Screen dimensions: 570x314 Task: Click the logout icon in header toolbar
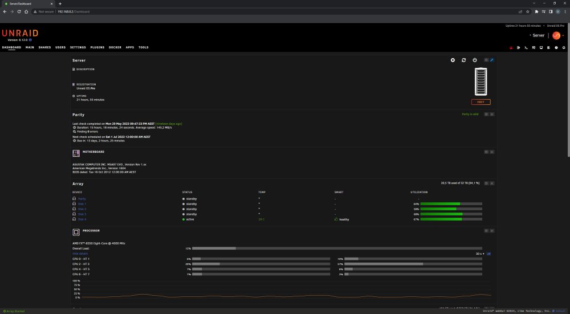point(518,48)
